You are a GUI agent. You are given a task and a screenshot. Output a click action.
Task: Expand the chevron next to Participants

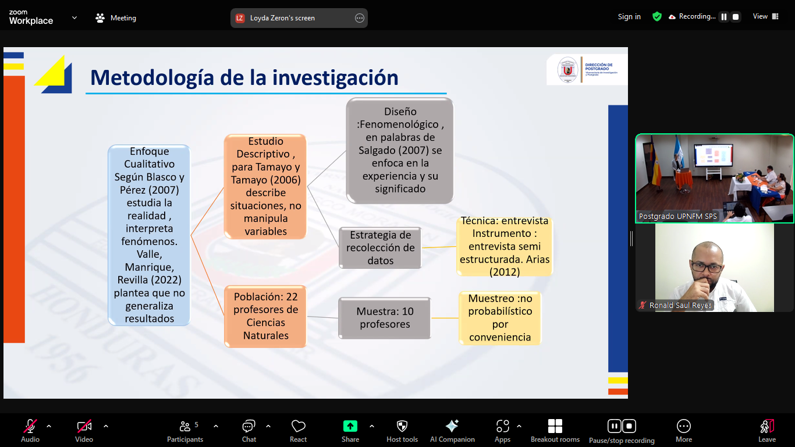(216, 426)
